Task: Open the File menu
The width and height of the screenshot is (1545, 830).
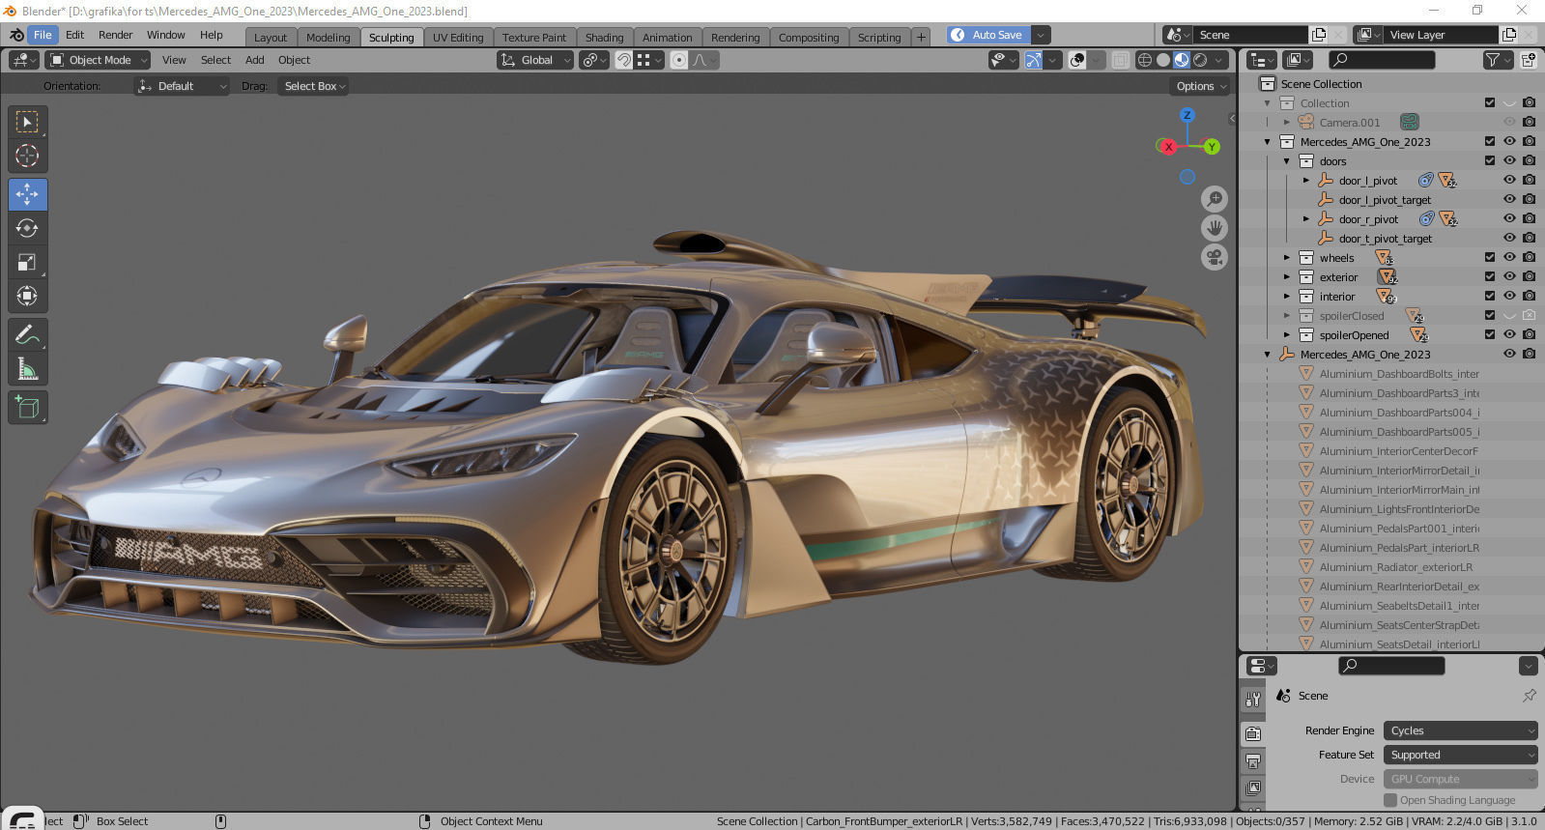Action: pyautogui.click(x=43, y=35)
